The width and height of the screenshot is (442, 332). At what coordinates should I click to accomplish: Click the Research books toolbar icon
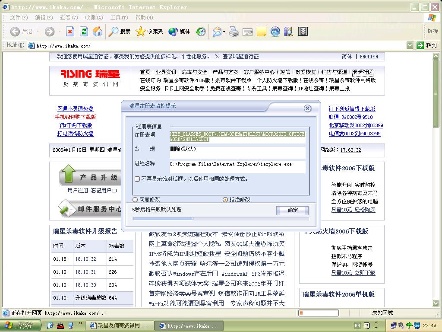(x=289, y=31)
